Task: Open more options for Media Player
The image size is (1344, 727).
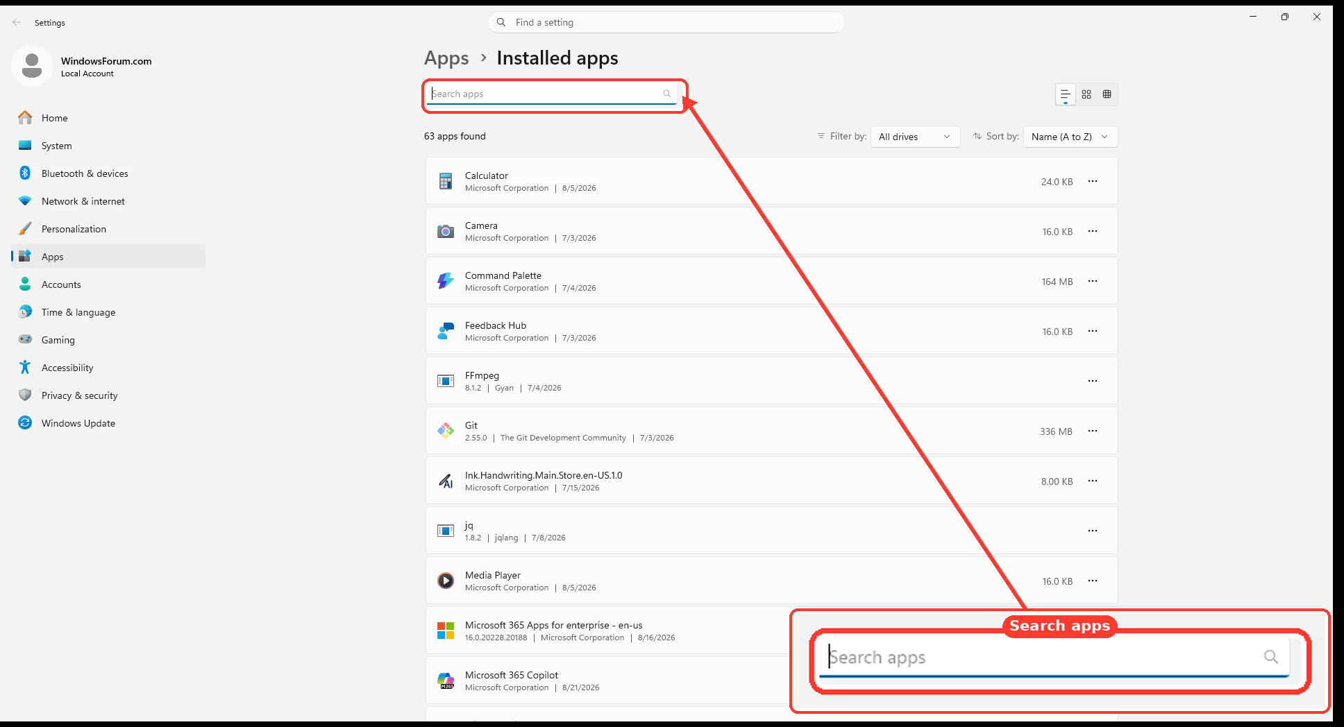Action: 1093,581
